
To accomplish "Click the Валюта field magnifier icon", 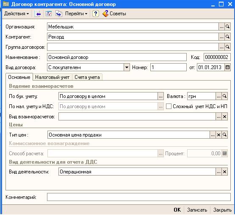I will 224,96.
